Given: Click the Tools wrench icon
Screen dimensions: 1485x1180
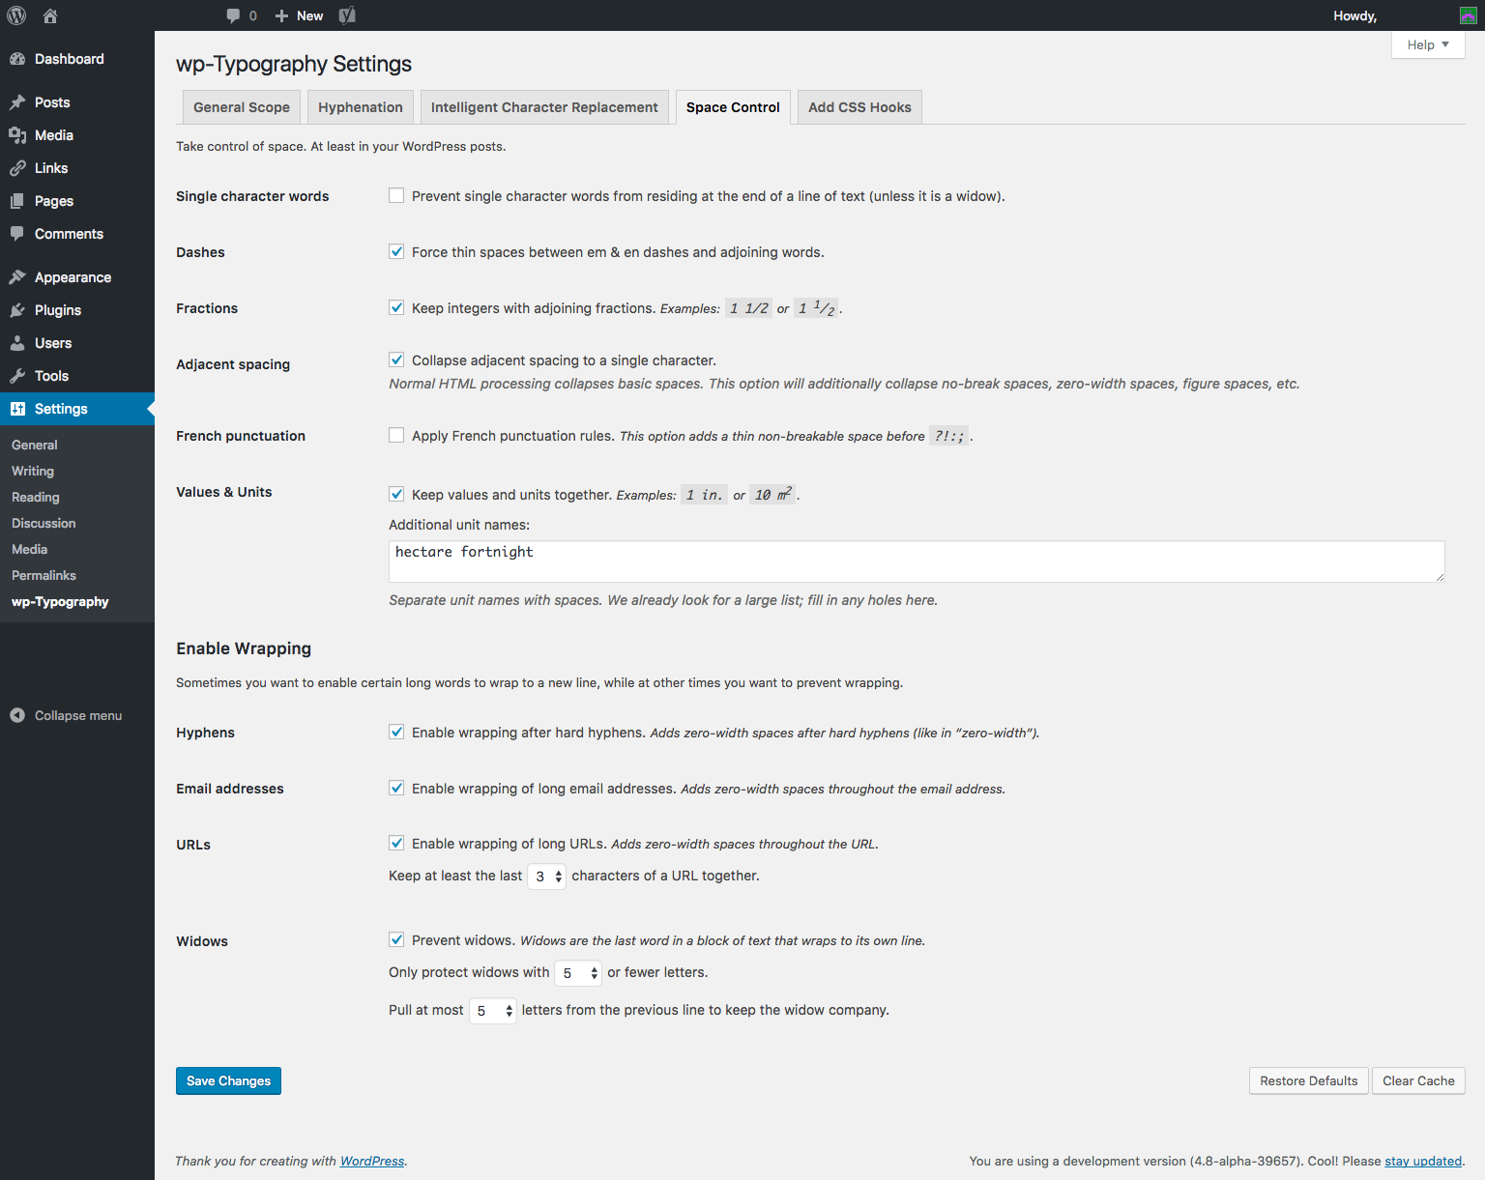Looking at the screenshot, I should pos(17,376).
